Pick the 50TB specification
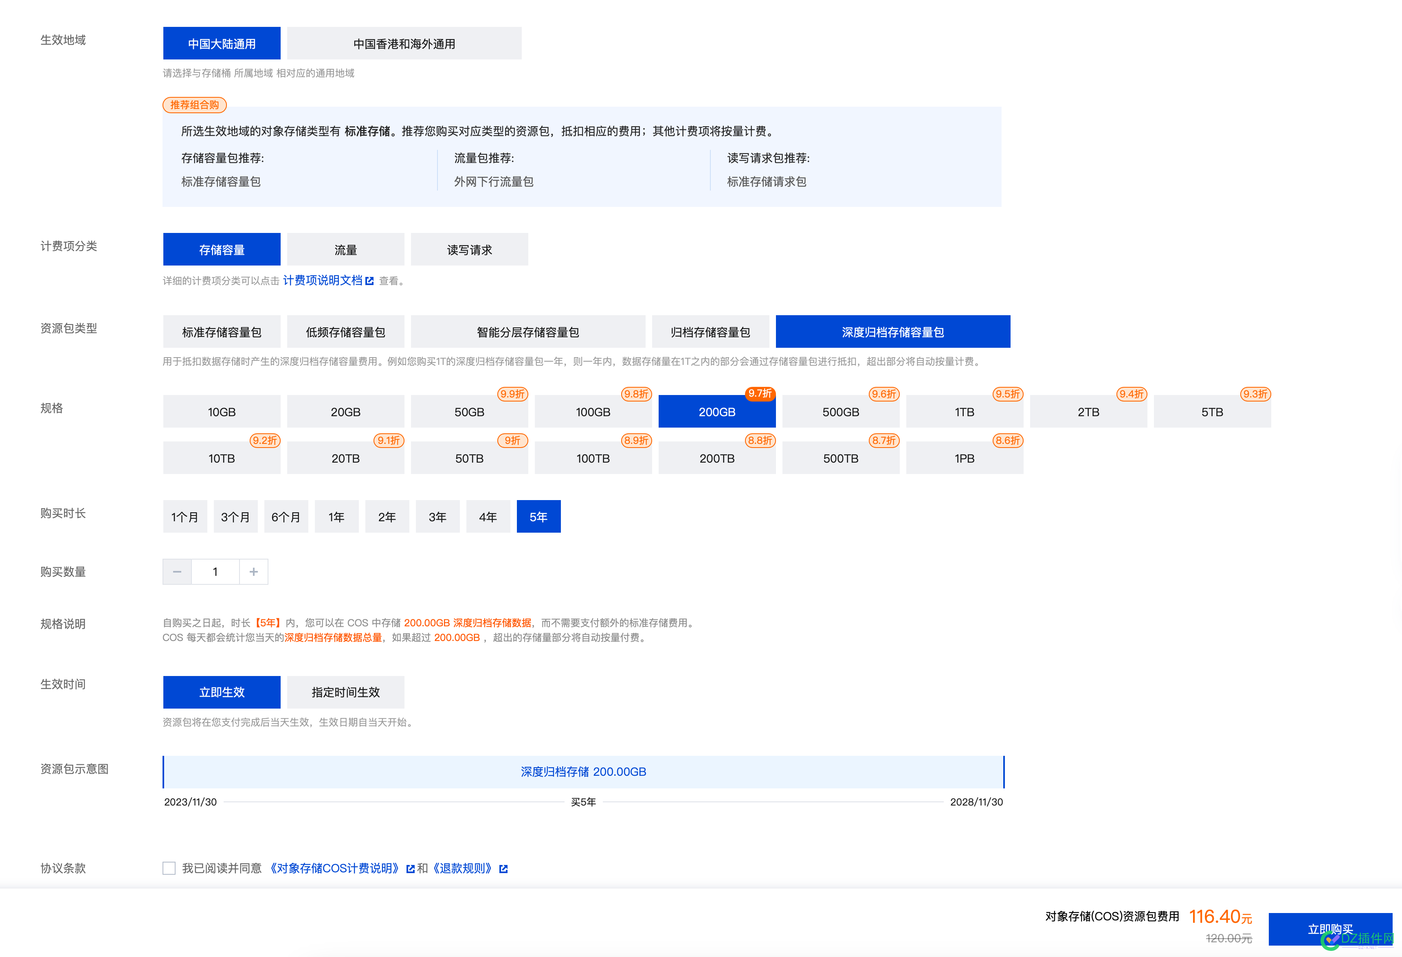The width and height of the screenshot is (1402, 957). click(469, 458)
